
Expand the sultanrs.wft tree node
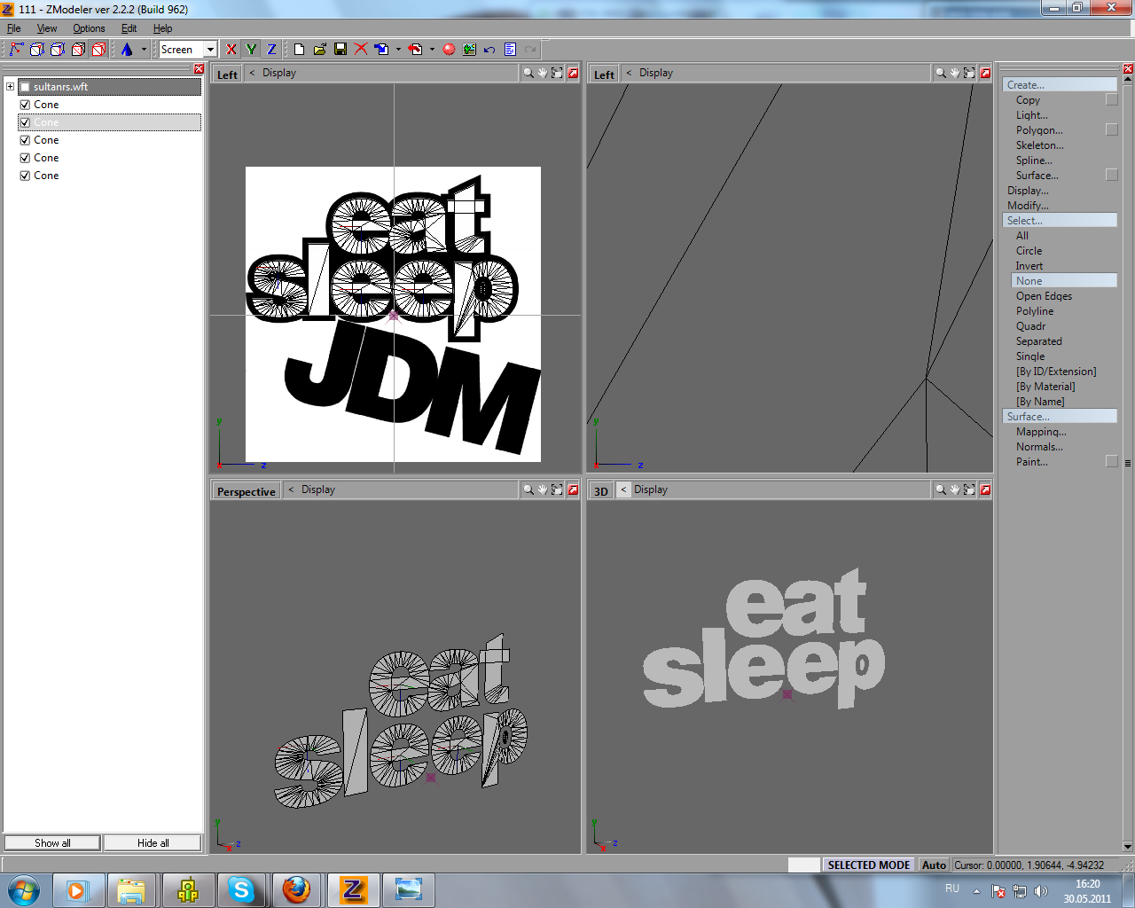[x=10, y=87]
